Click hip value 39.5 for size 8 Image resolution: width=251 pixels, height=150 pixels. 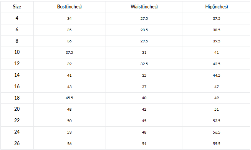click(x=216, y=41)
